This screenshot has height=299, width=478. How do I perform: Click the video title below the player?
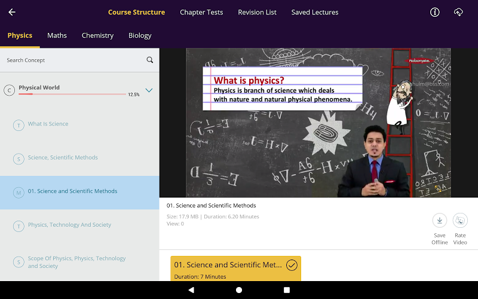pyautogui.click(x=212, y=206)
